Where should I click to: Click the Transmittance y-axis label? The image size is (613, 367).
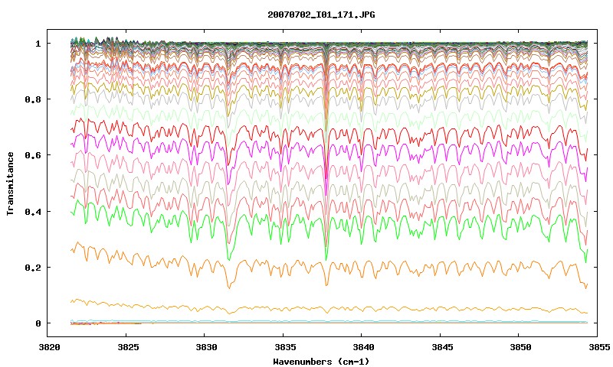(x=11, y=183)
